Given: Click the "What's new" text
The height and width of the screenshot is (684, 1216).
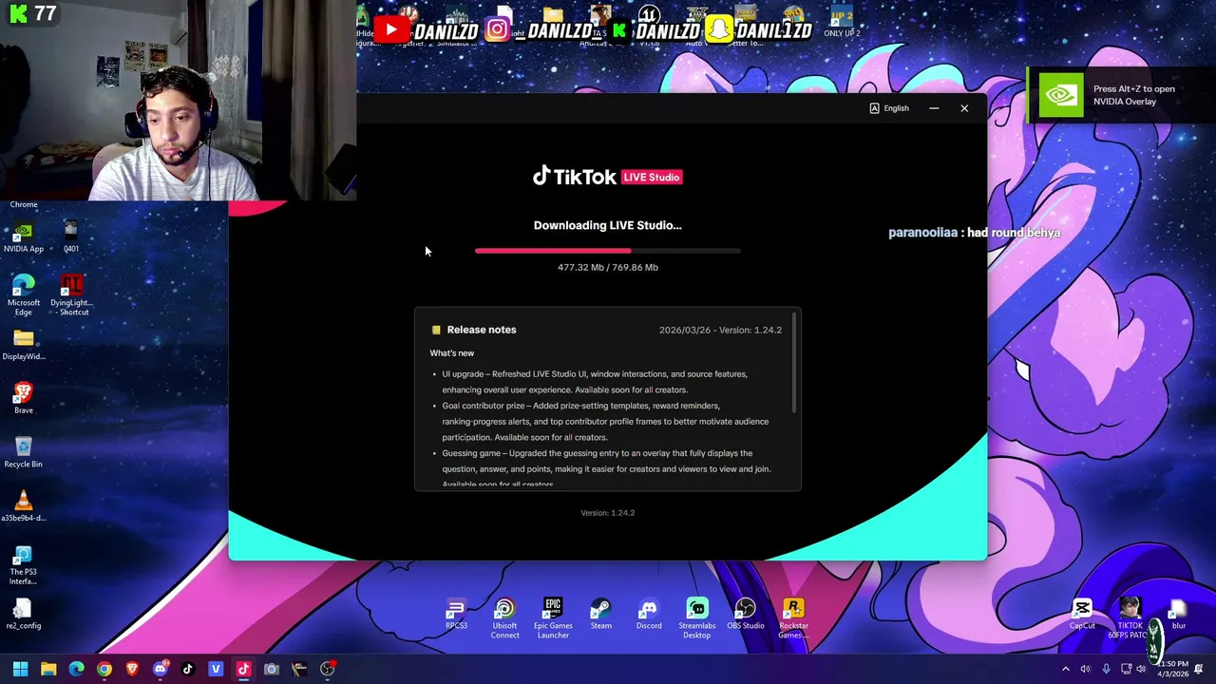Looking at the screenshot, I should coord(452,353).
